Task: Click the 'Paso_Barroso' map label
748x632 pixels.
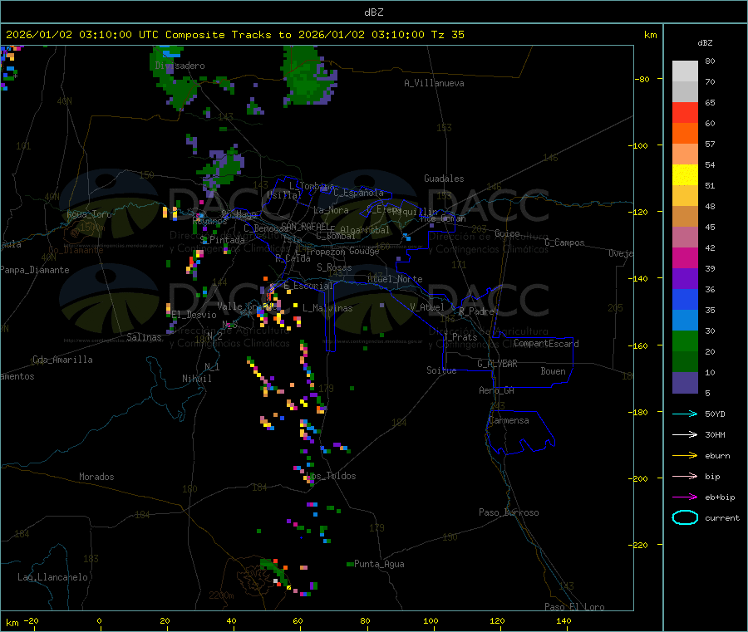Action: point(509,512)
